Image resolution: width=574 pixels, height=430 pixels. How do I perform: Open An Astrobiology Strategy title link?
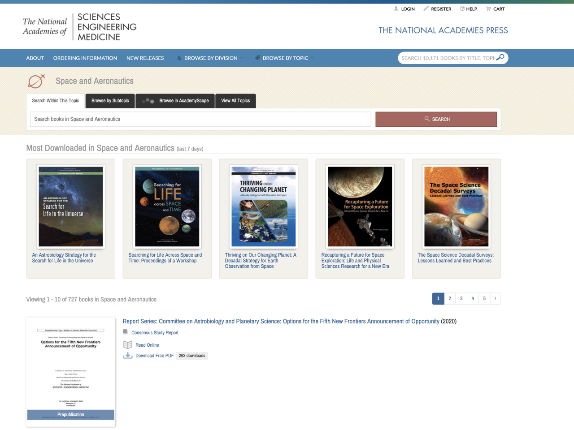(x=64, y=258)
